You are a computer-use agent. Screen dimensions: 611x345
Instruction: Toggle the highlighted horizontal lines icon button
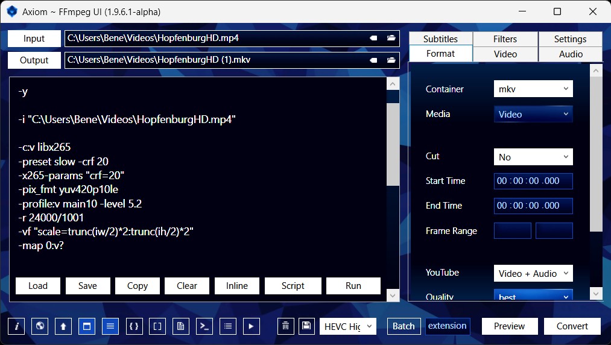point(110,326)
